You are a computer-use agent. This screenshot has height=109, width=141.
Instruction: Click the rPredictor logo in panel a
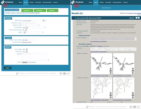tap(7, 2)
